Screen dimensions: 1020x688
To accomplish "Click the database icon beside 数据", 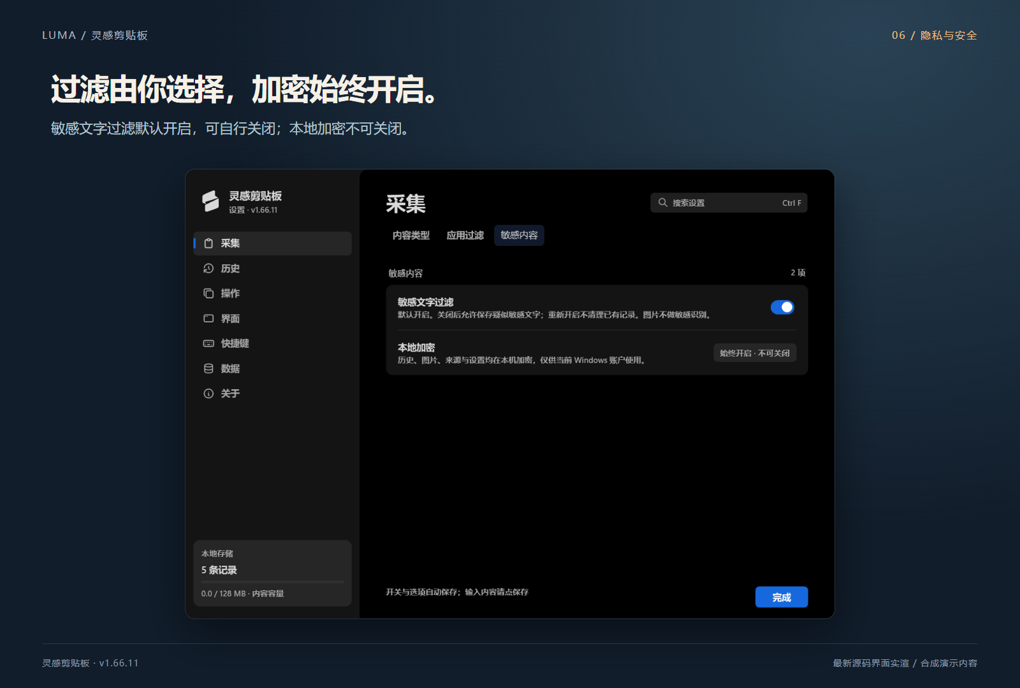I will (208, 368).
